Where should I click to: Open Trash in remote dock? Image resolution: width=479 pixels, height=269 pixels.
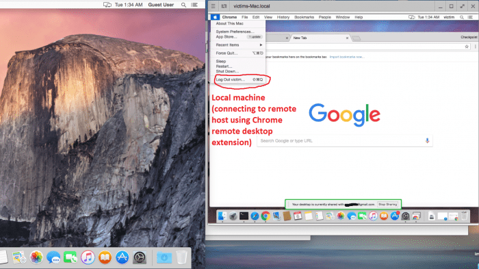[x=464, y=216]
